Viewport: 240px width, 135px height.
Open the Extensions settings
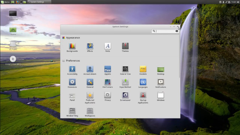click(x=72, y=83)
